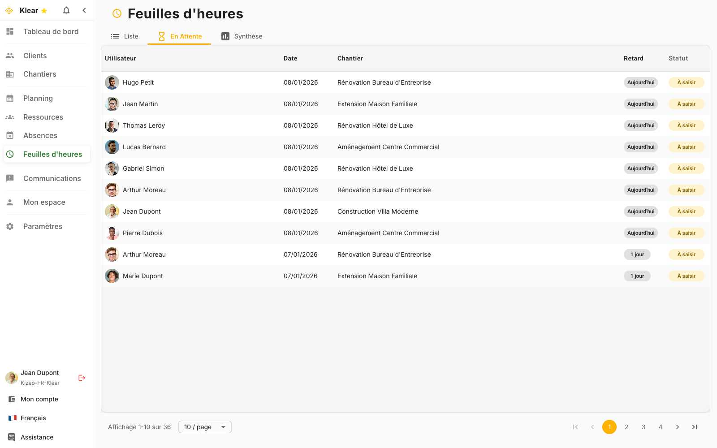This screenshot has width=717, height=448.
Task: Click the red logout icon
Action: [82, 378]
